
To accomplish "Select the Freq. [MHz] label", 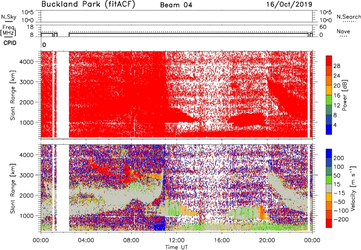I will tap(8, 30).
